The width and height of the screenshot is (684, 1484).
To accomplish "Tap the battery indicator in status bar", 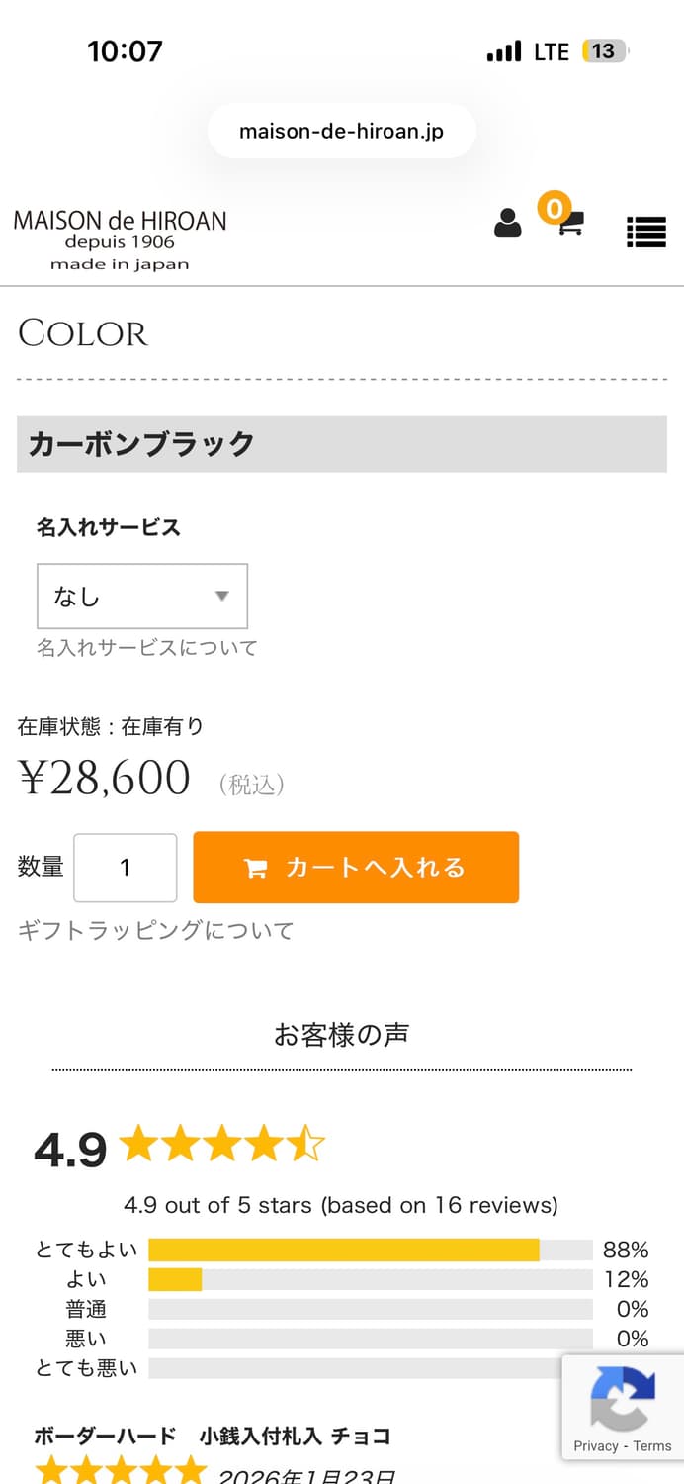I will [x=604, y=51].
